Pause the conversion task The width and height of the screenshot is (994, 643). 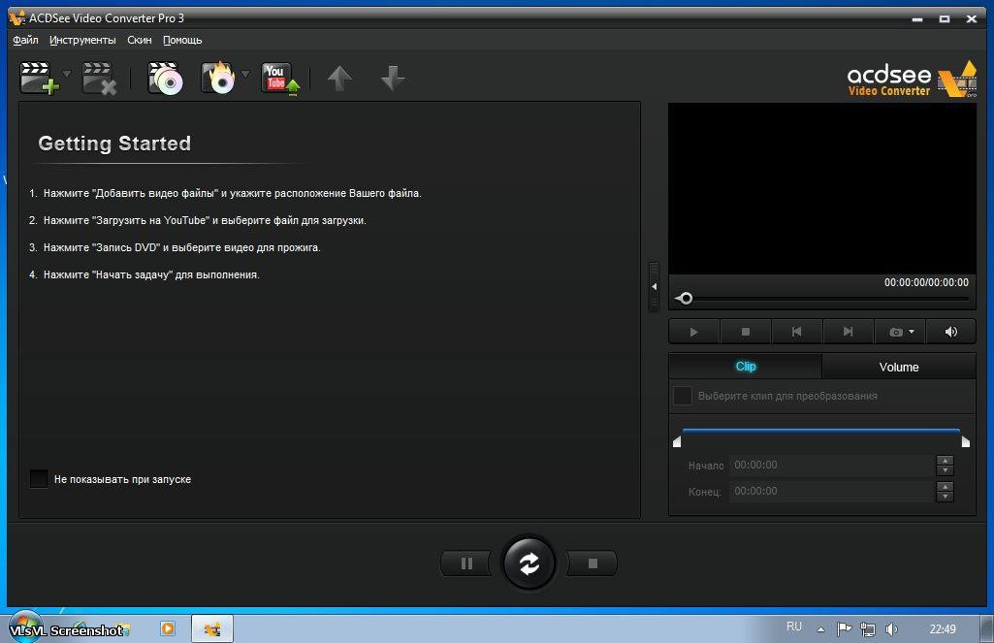(465, 563)
